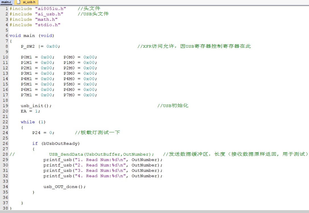
Task: Switch to the main.c tab
Action: pyautogui.click(x=6, y=2)
